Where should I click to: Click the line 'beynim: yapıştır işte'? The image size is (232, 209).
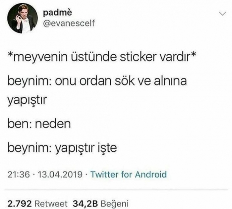point(62,148)
